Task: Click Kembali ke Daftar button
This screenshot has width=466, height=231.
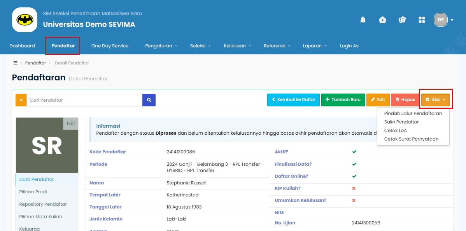Action: click(293, 100)
